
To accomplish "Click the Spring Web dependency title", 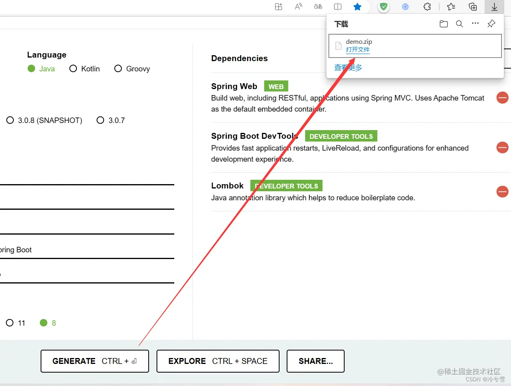I will pyautogui.click(x=234, y=86).
